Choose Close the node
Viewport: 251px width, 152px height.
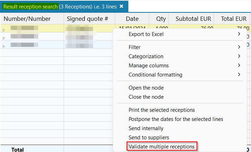click(146, 97)
